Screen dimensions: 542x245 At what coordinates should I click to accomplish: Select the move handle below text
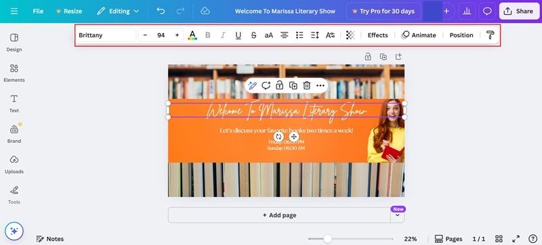click(x=294, y=137)
